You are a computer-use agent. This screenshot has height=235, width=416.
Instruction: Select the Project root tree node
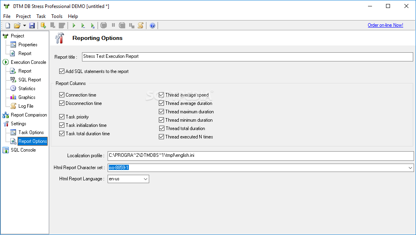(18, 36)
